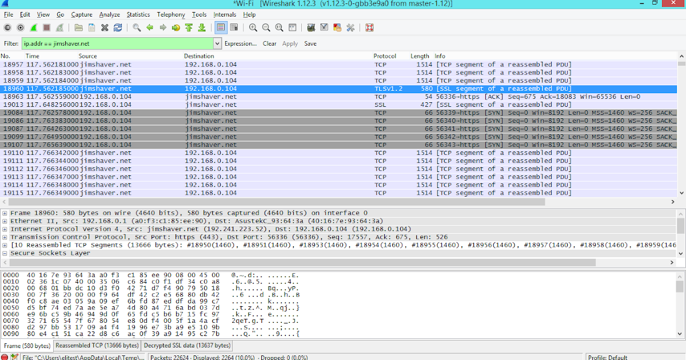Screen dimensions: 686x360
Task: Expand Transmission Control Protocol node
Action: [x=5, y=237]
